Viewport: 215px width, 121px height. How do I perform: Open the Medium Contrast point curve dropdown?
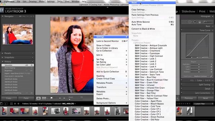coord(200,76)
